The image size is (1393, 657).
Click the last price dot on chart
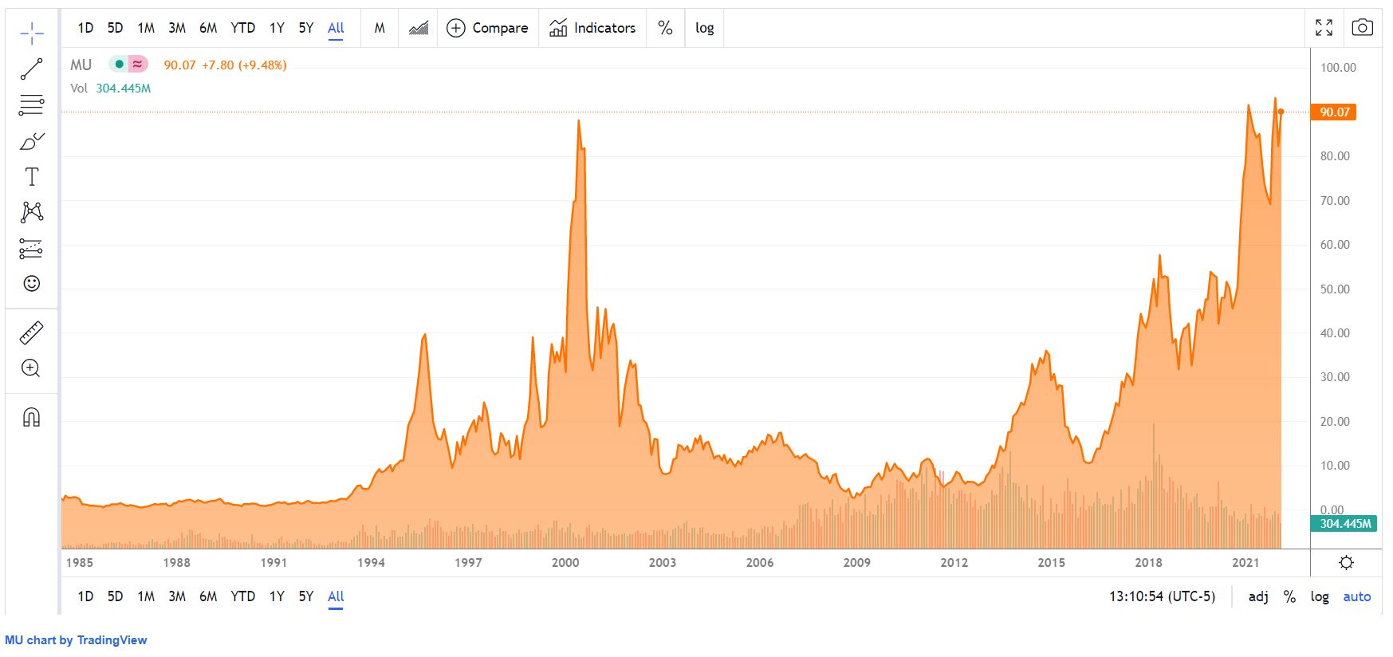1281,112
